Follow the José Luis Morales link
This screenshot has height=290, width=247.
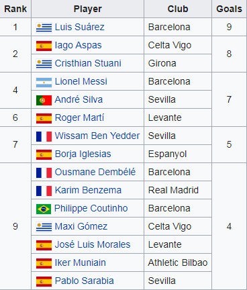tap(93, 244)
